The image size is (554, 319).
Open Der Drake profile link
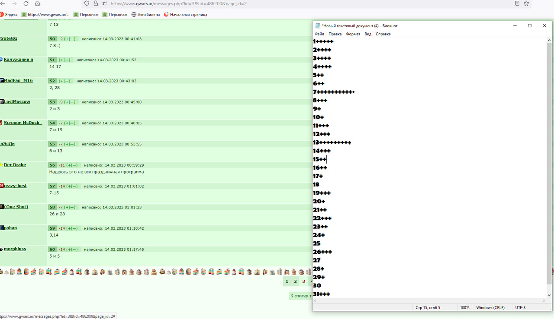coord(15,165)
